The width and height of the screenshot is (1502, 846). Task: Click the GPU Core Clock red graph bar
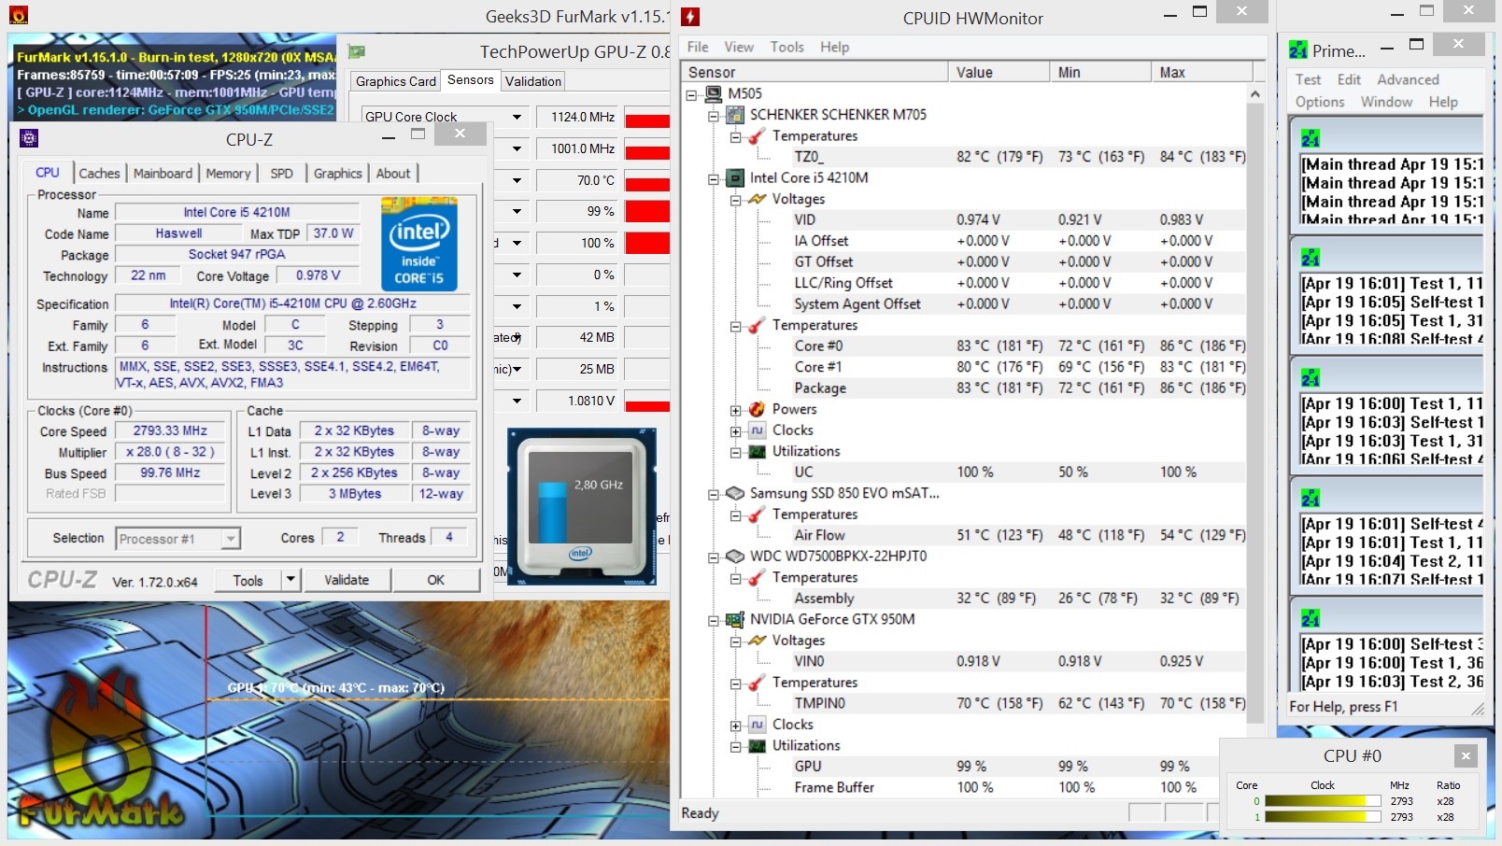tap(647, 120)
